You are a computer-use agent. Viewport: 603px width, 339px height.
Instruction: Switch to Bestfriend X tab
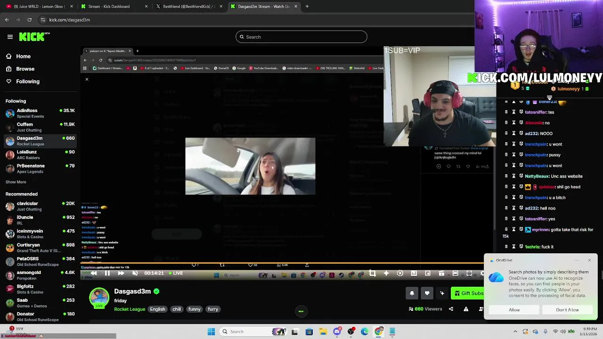click(188, 7)
